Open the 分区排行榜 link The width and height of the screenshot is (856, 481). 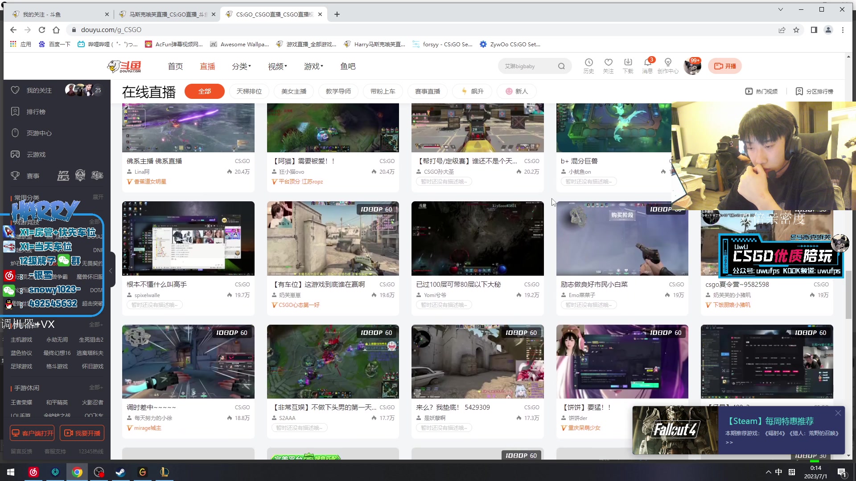[x=815, y=91]
